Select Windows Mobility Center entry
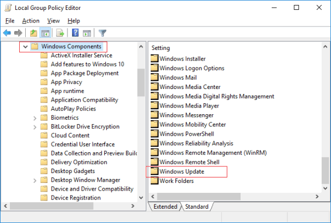The image size is (331, 223). click(192, 124)
